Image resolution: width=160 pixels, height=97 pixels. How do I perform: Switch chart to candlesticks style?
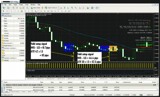(65, 8)
